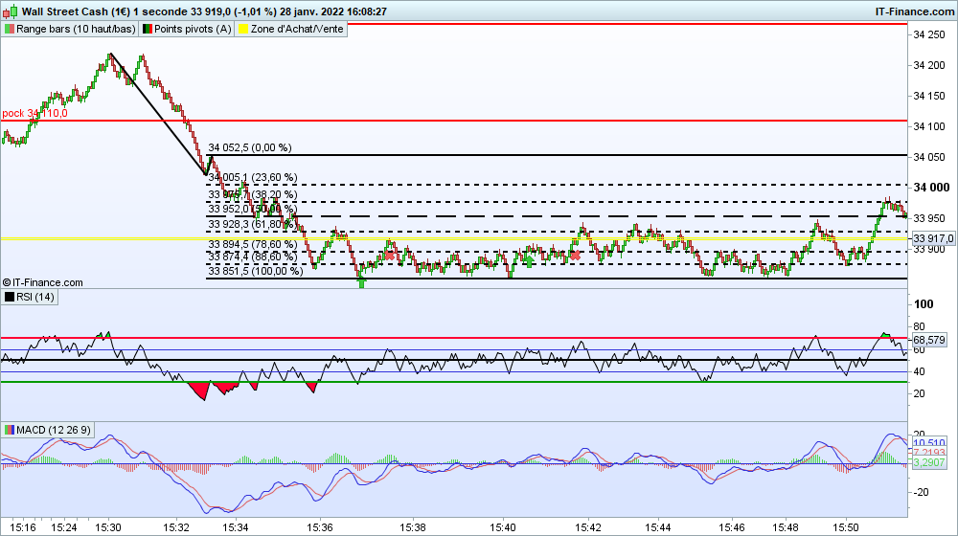Screen dimensions: 958x536
Task: Click the 15:46 time axis label
Action: pyautogui.click(x=731, y=527)
